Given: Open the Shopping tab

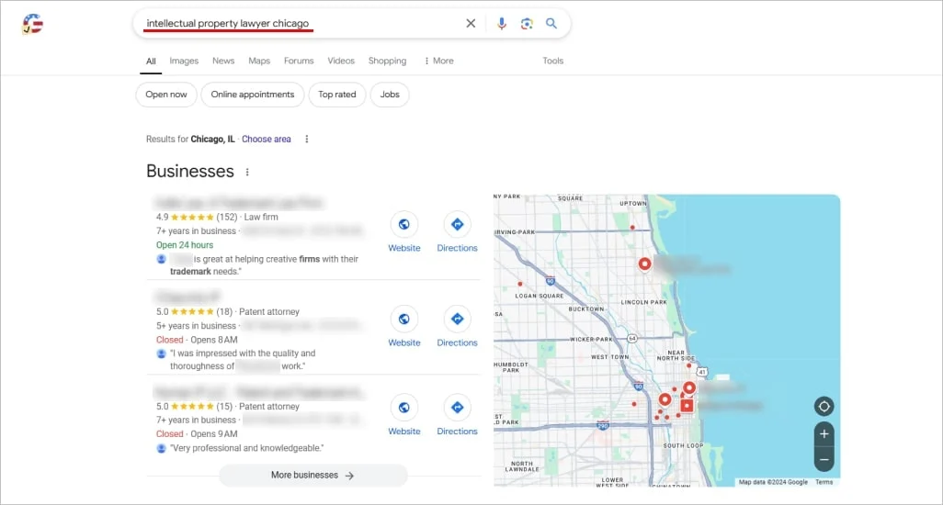Looking at the screenshot, I should coord(387,61).
